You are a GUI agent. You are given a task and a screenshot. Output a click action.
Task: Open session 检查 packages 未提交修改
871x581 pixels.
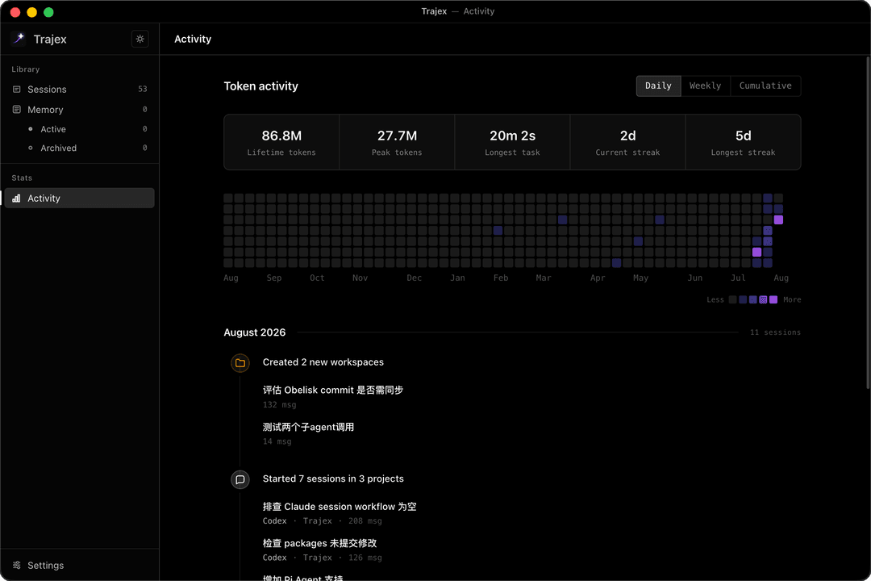[319, 543]
